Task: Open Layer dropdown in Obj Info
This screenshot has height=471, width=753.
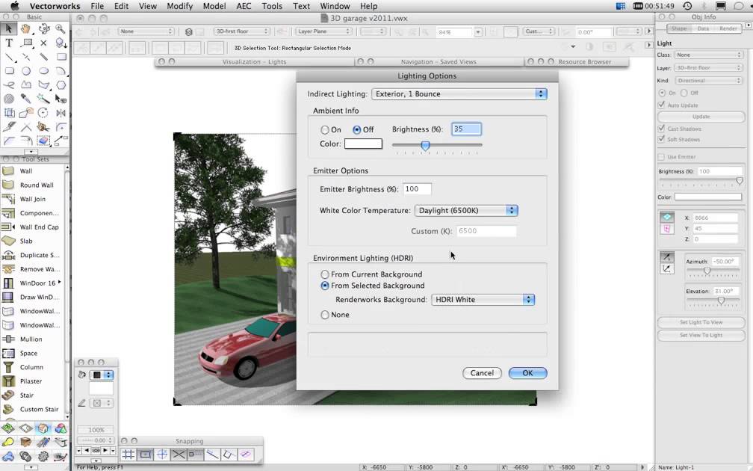Action: [709, 68]
